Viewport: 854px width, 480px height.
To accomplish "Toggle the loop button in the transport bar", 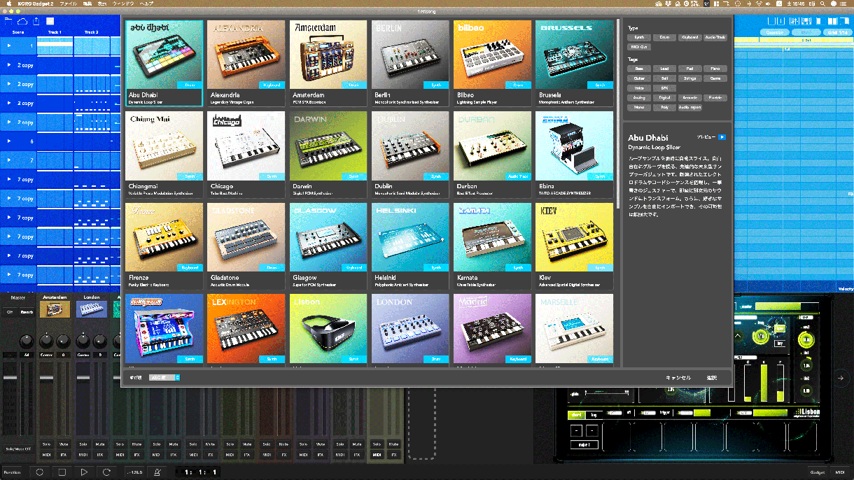I will tap(106, 472).
